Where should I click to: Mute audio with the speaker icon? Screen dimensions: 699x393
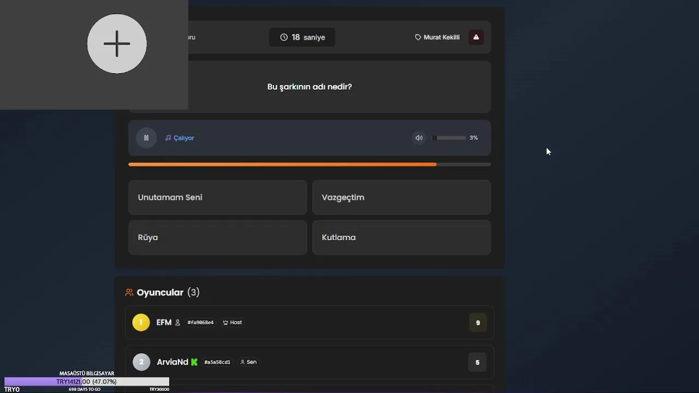coord(419,138)
